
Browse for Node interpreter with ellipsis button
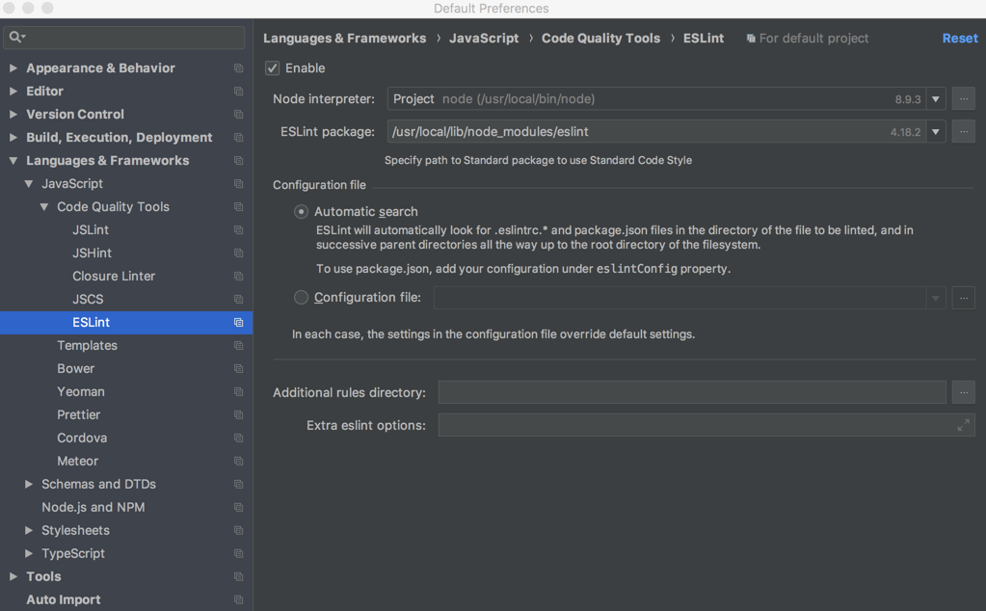[x=964, y=98]
